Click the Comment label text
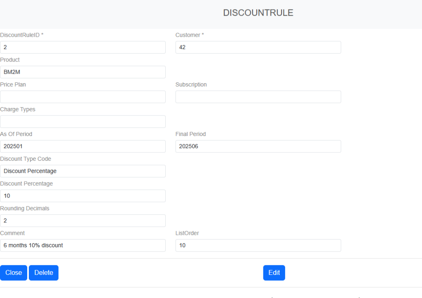 [x=12, y=233]
